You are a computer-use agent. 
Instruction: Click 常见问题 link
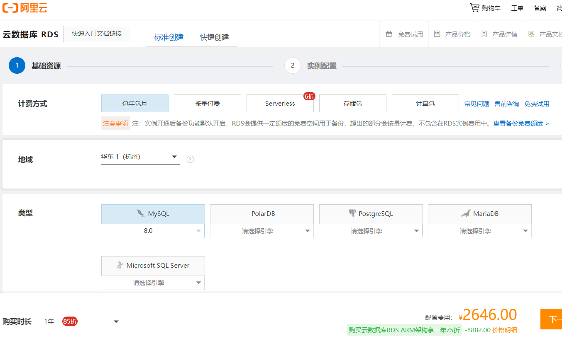tap(477, 104)
